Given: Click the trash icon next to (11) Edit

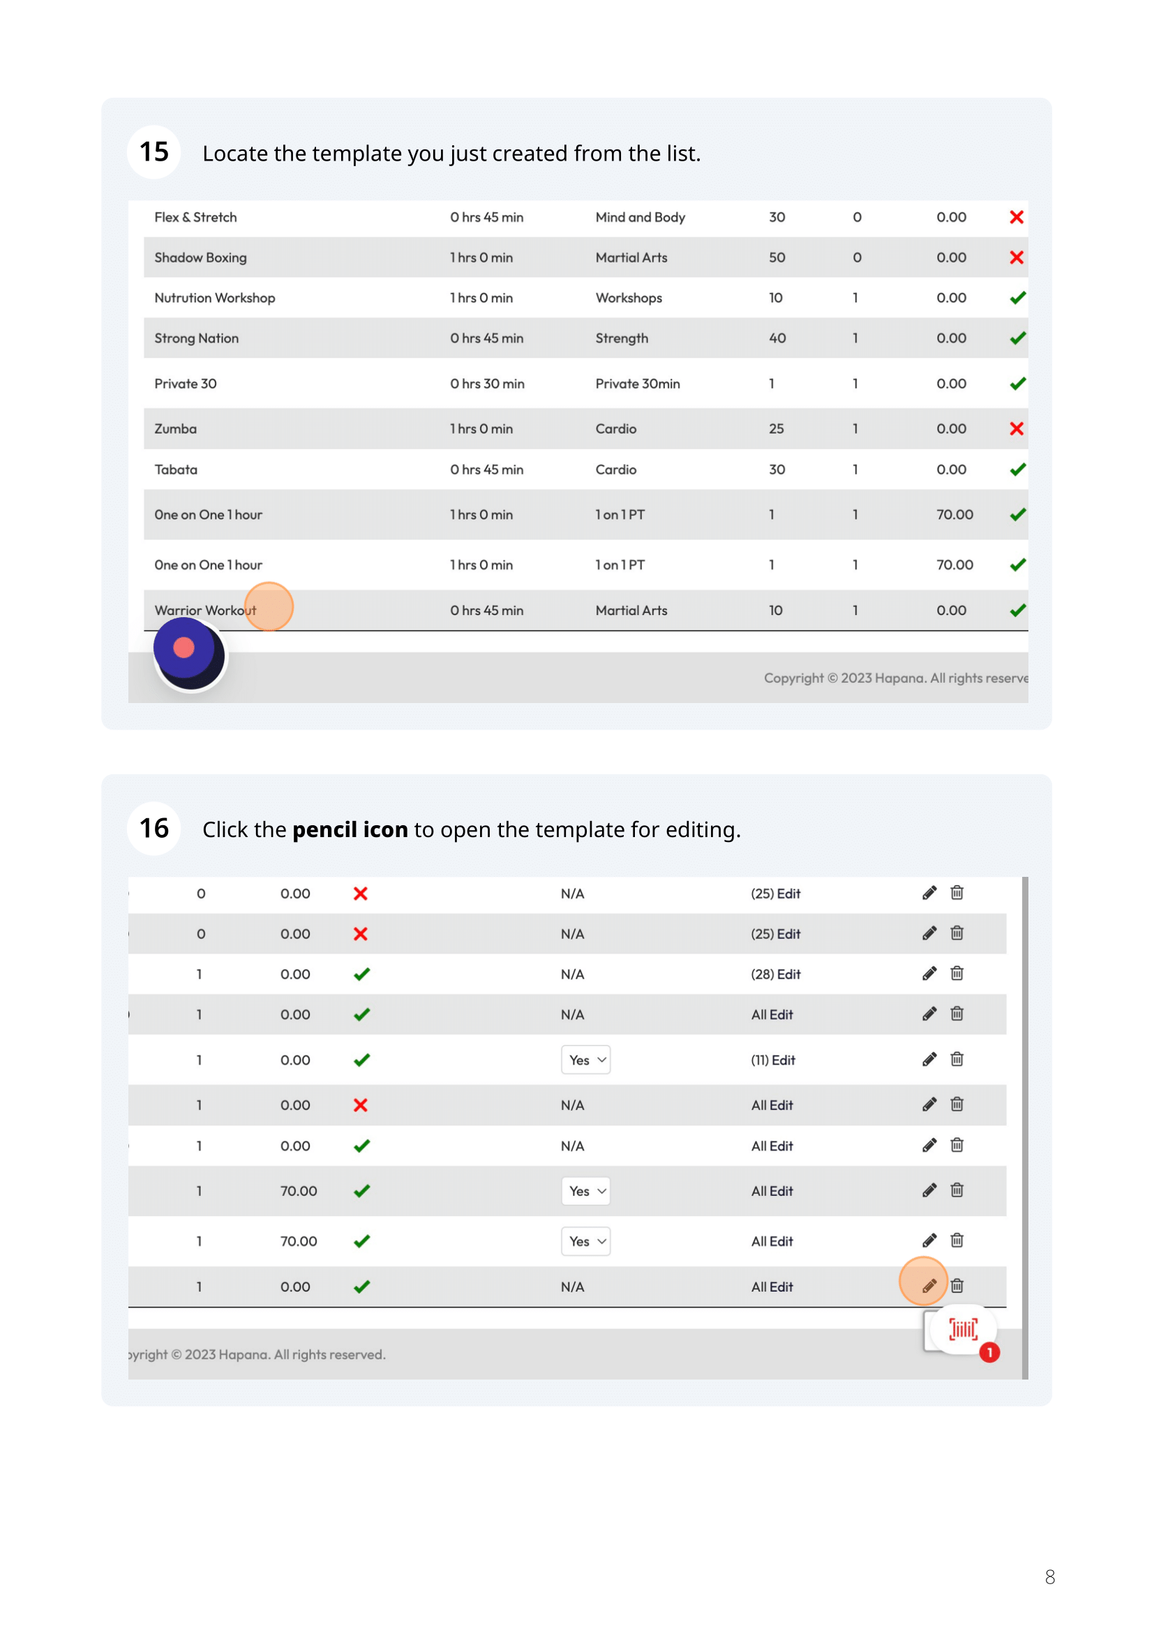Looking at the screenshot, I should click(x=957, y=1059).
